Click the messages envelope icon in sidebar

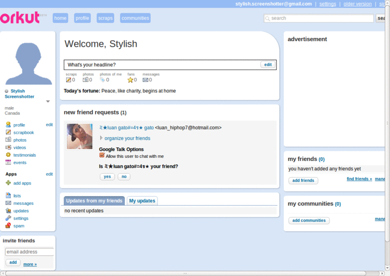pos(8,203)
